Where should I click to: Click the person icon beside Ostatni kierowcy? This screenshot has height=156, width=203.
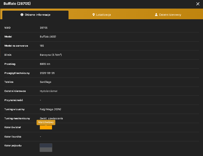click(156, 15)
